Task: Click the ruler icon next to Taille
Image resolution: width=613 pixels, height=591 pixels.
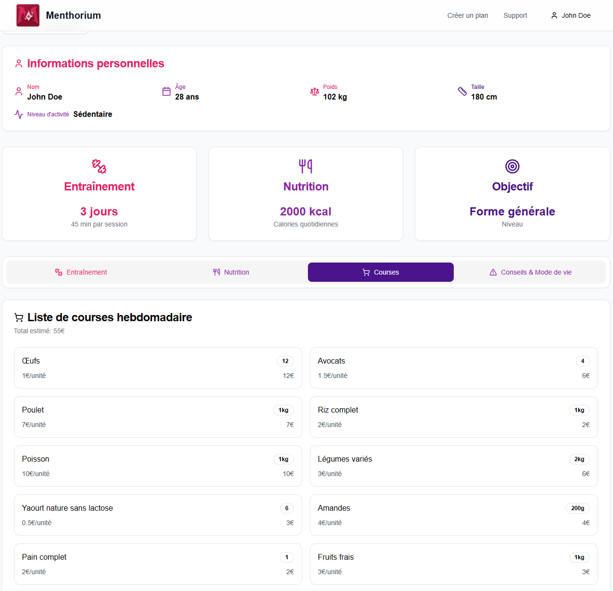Action: point(462,91)
